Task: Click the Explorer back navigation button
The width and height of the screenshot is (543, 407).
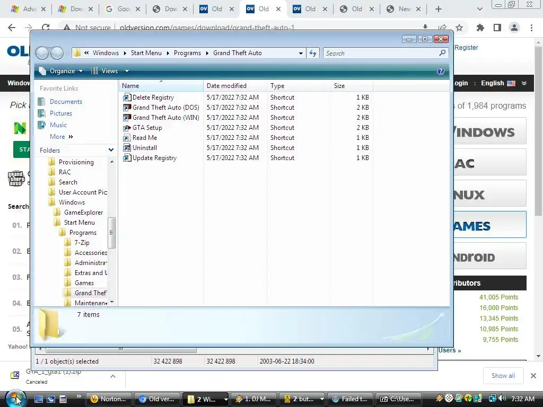Action: (x=42, y=53)
